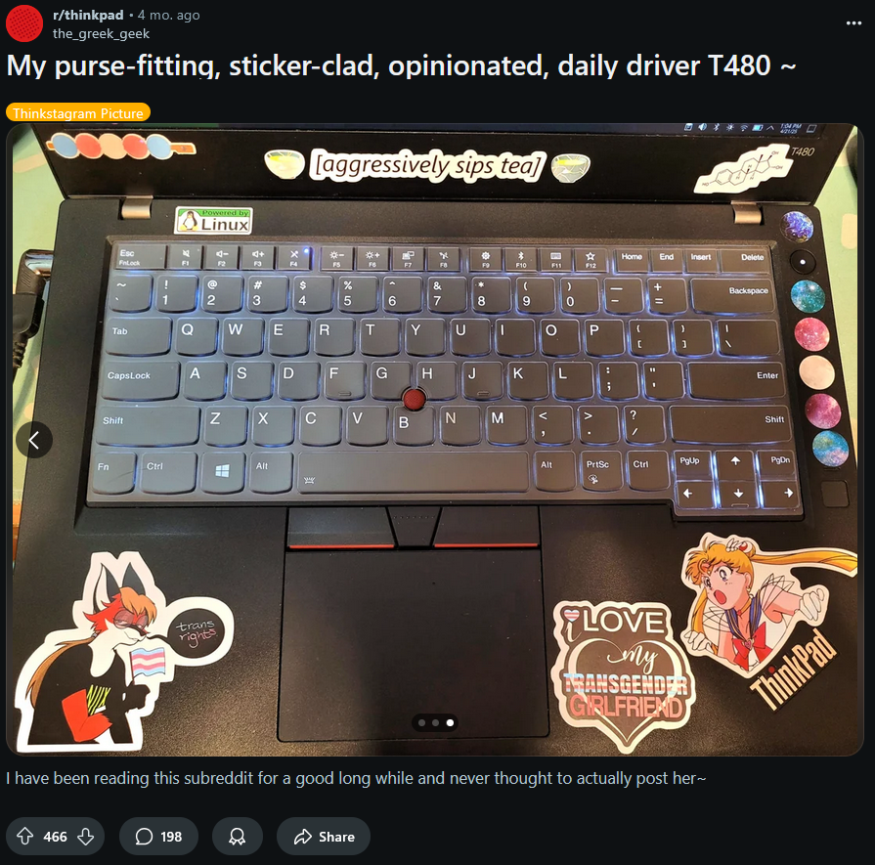Click the 466 vote count

click(x=56, y=837)
